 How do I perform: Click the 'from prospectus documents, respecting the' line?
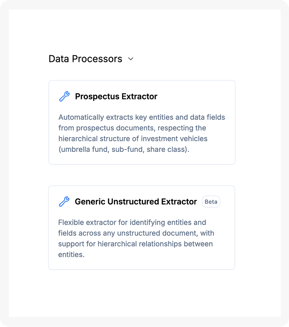(132, 128)
